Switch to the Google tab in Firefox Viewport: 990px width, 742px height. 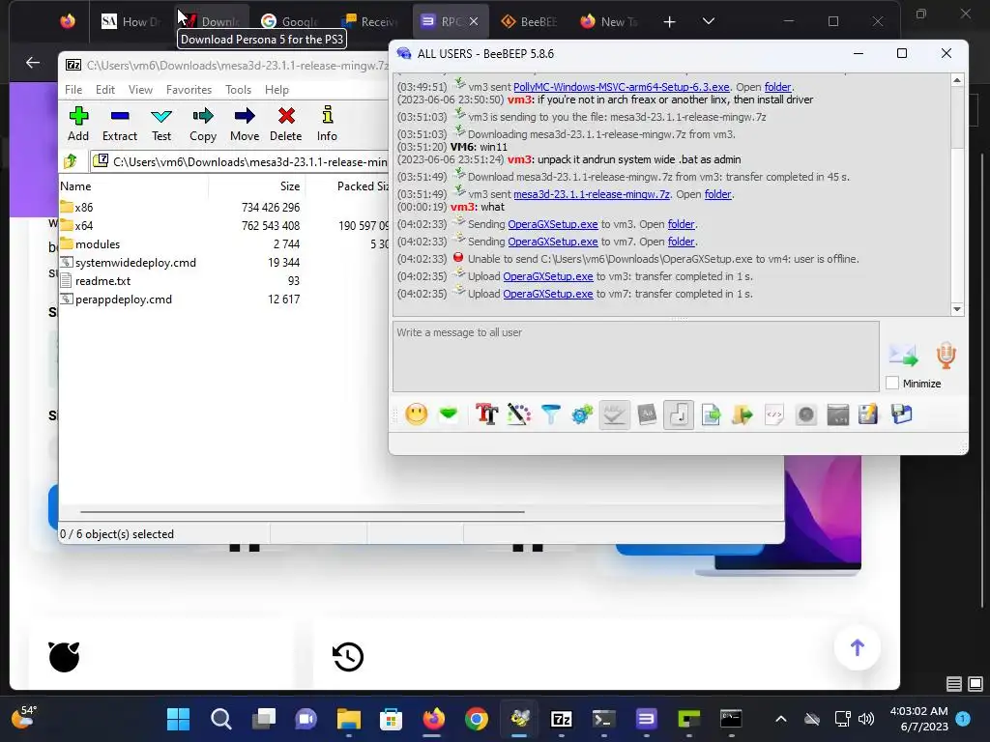pyautogui.click(x=288, y=21)
